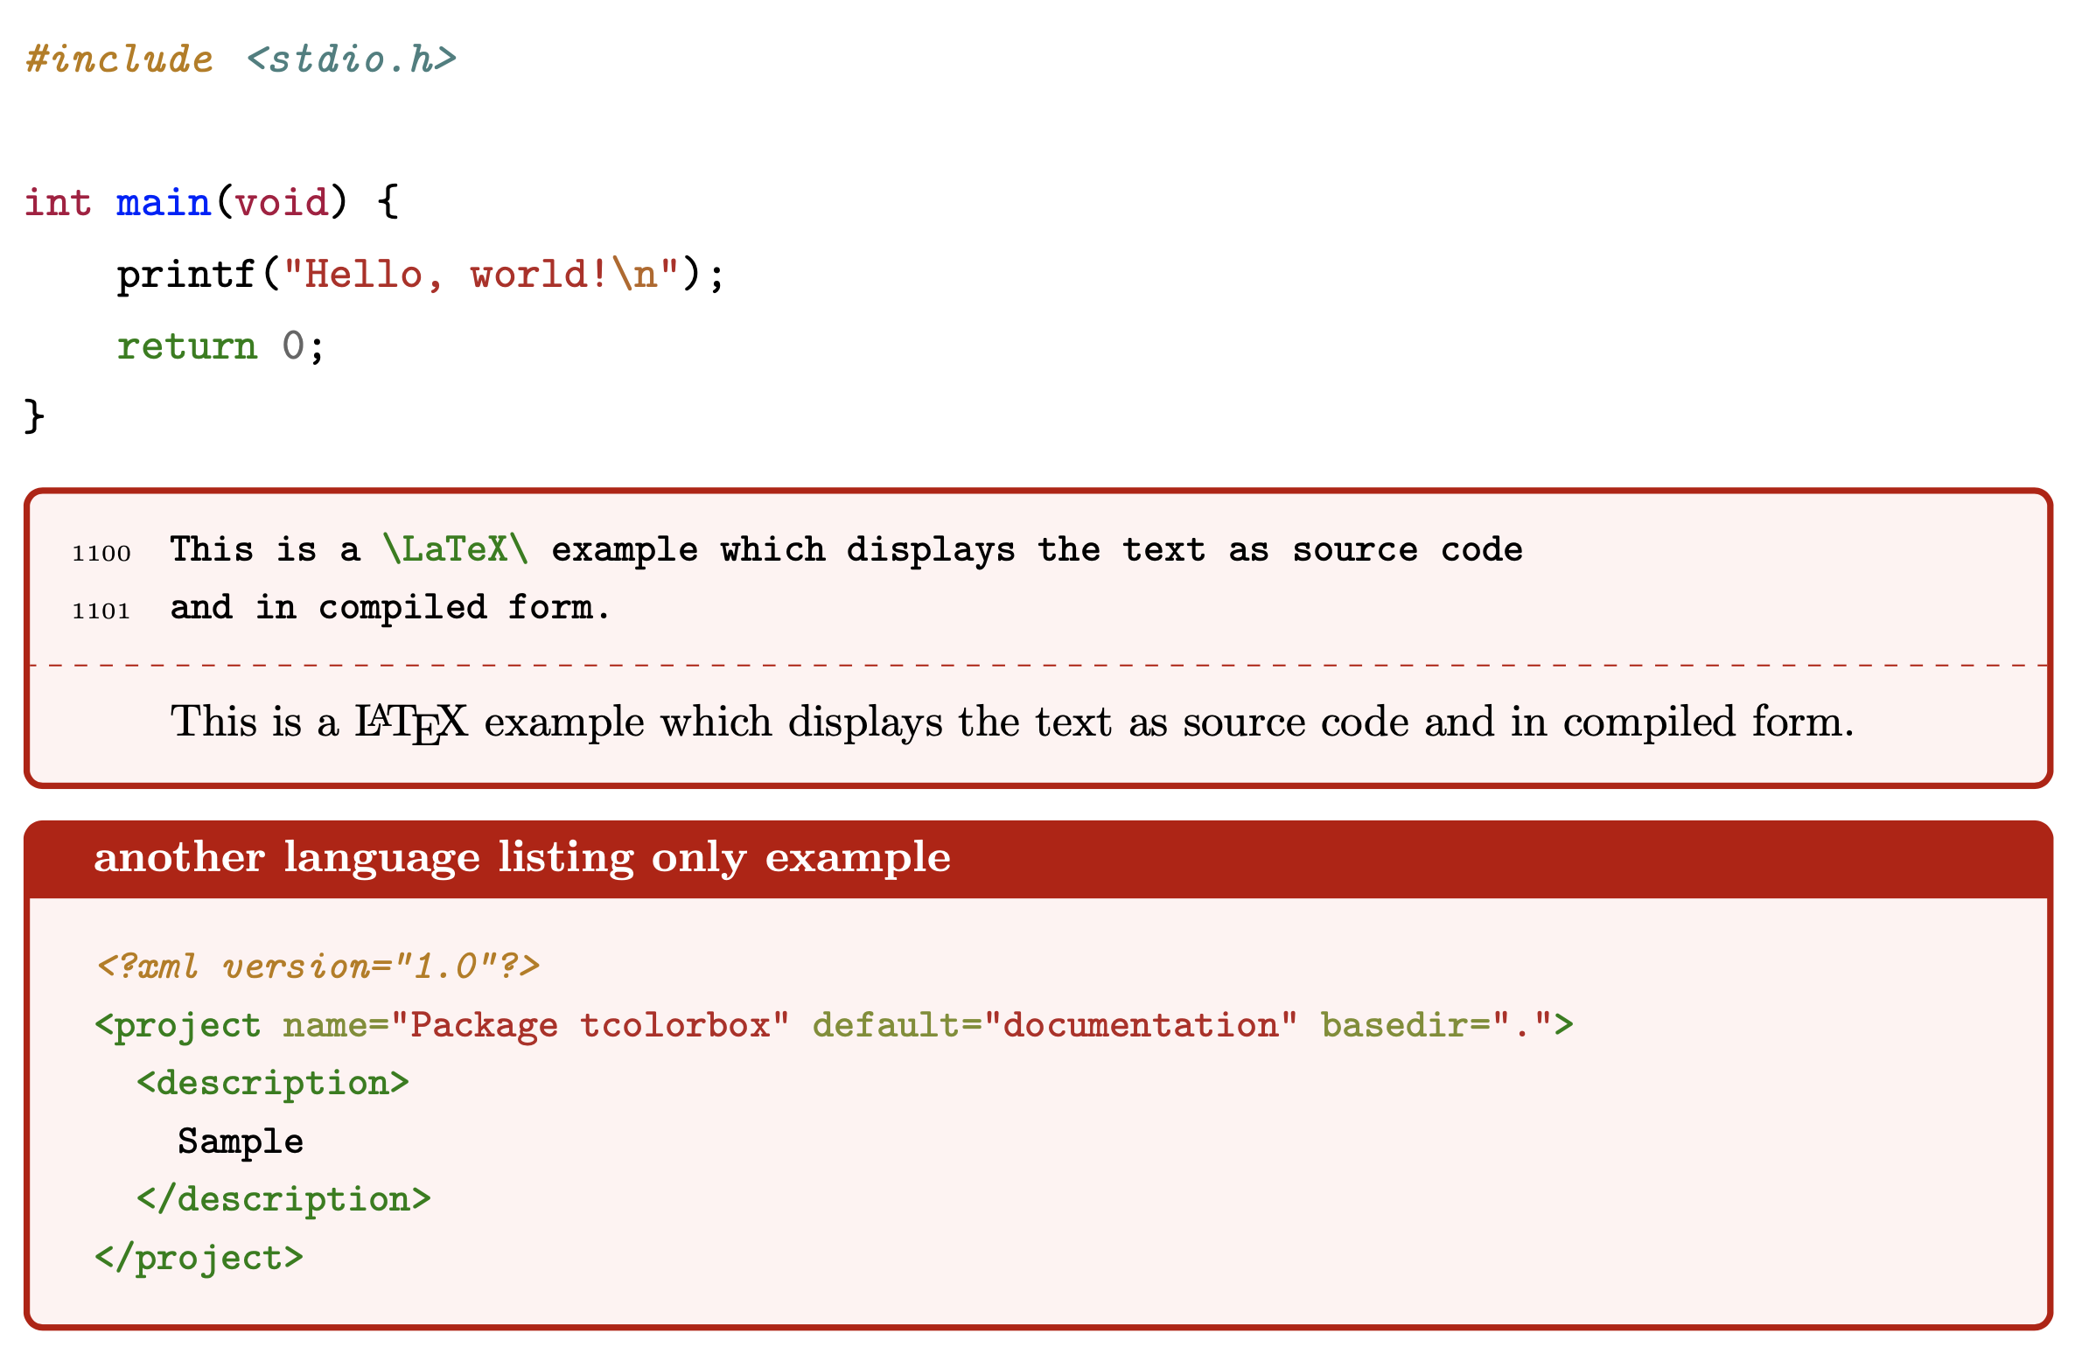Click the <?xml version="1.0"?> declaration
Image resolution: width=2082 pixels, height=1347 pixels.
pyautogui.click(x=318, y=967)
